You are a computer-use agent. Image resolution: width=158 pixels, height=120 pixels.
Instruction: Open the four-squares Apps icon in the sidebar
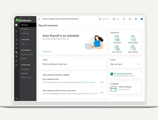coord(16,65)
